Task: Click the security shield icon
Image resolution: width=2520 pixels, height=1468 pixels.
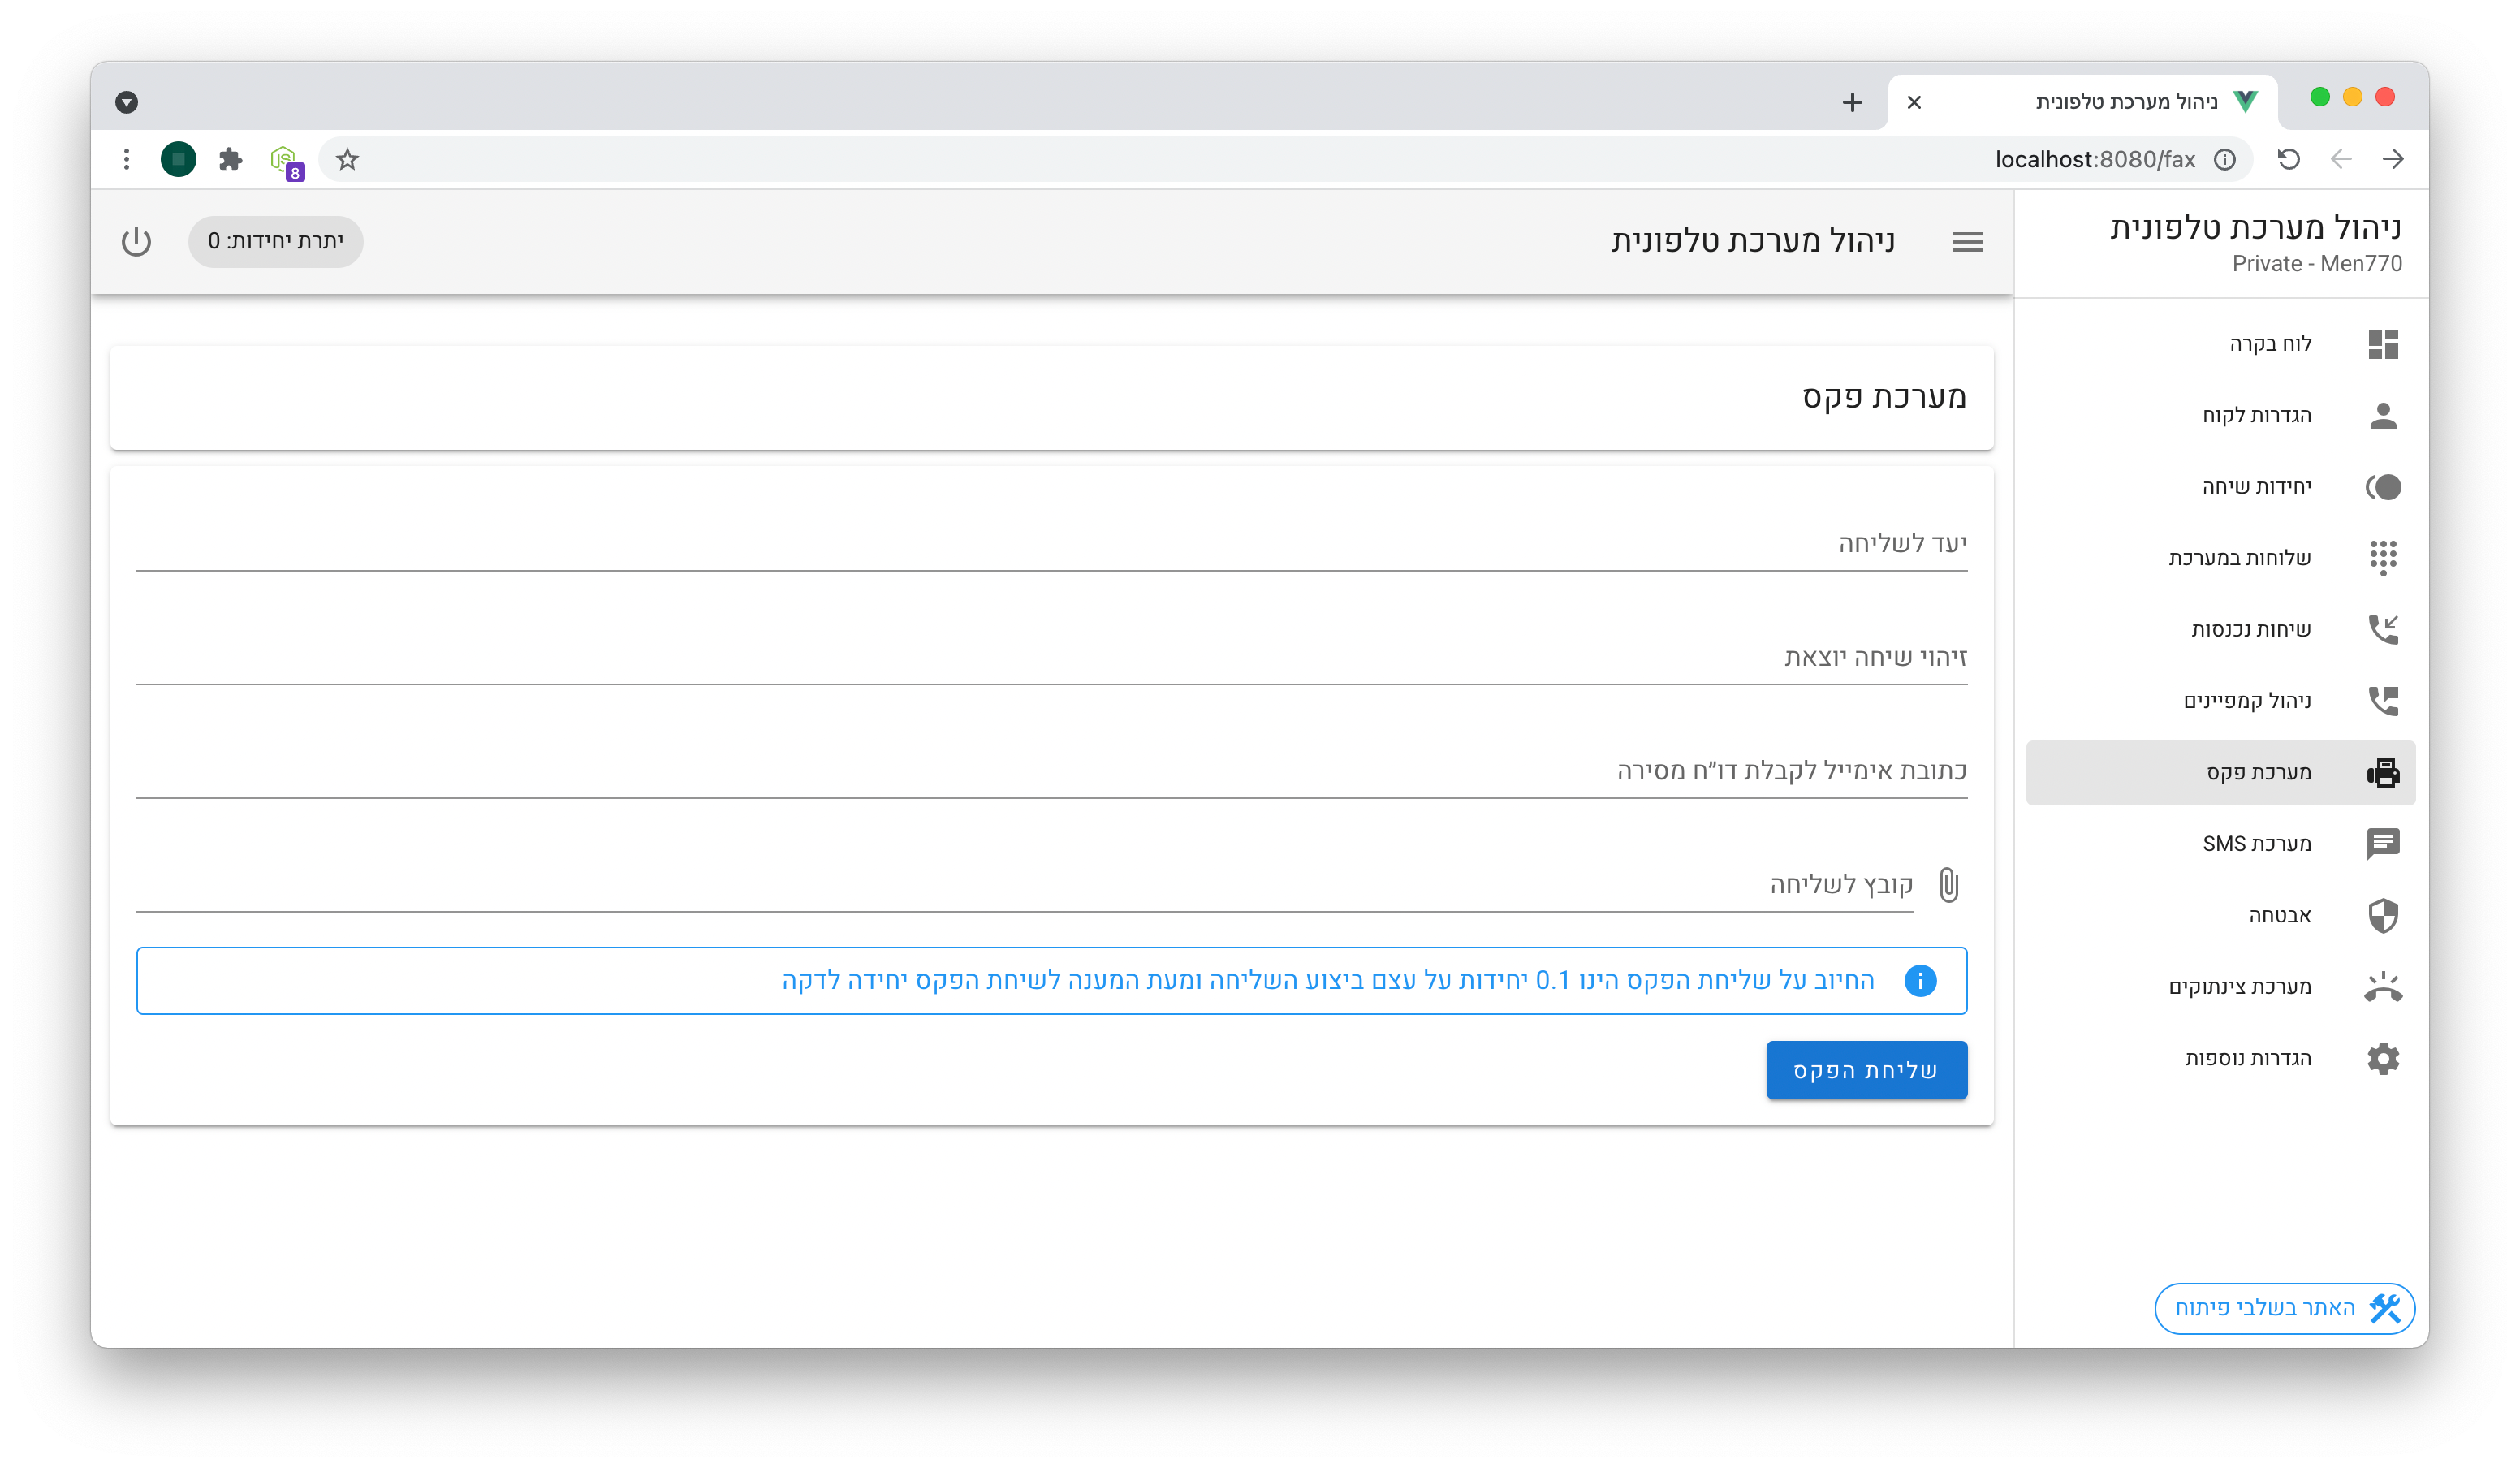Action: [2382, 915]
